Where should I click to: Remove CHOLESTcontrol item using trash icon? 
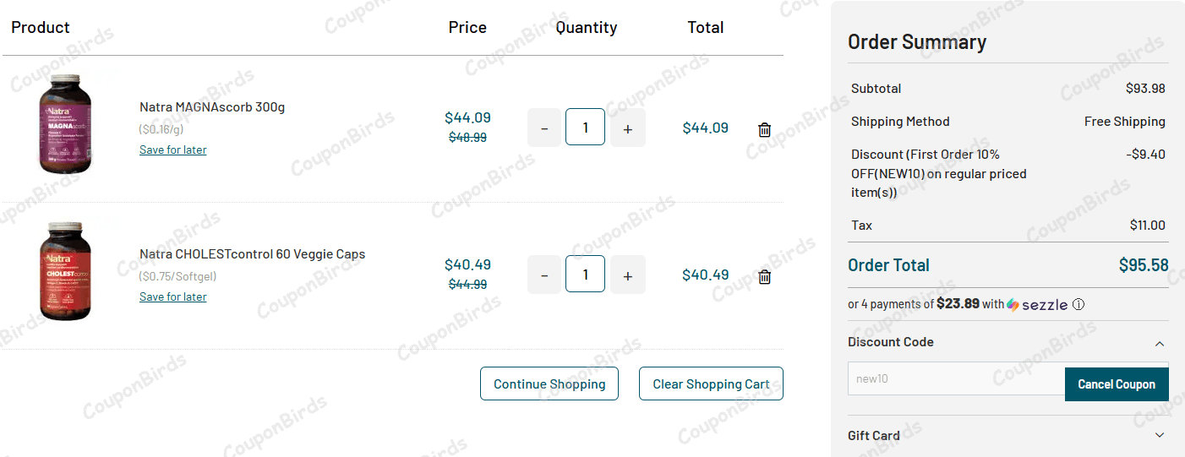coord(764,276)
